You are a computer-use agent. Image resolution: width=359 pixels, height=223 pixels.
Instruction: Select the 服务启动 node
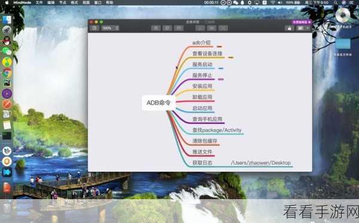[202, 64]
